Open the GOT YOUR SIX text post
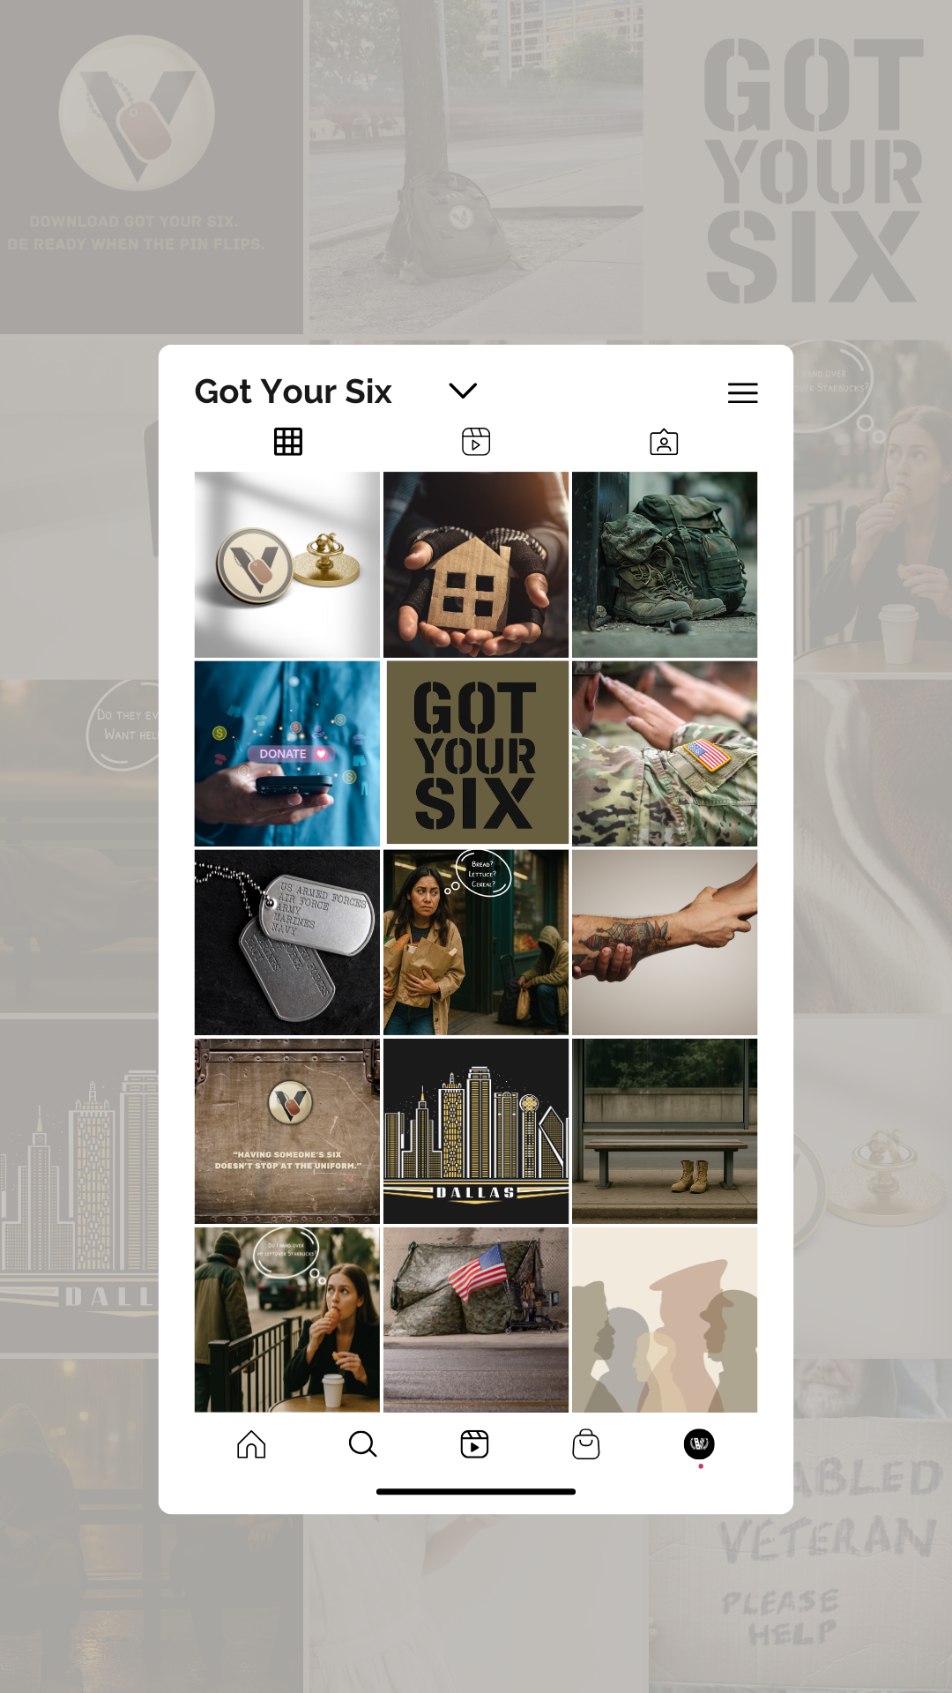The image size is (952, 1693). coord(476,754)
